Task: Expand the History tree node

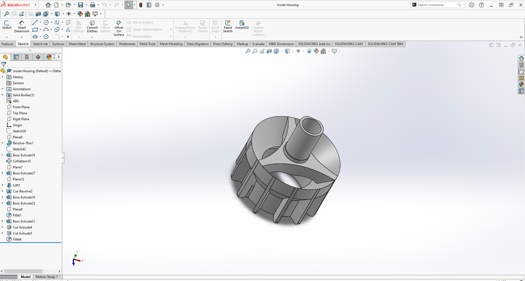Action: pyautogui.click(x=2, y=77)
